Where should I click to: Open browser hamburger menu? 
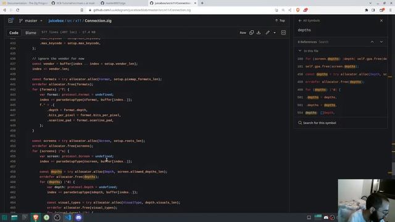390,10
